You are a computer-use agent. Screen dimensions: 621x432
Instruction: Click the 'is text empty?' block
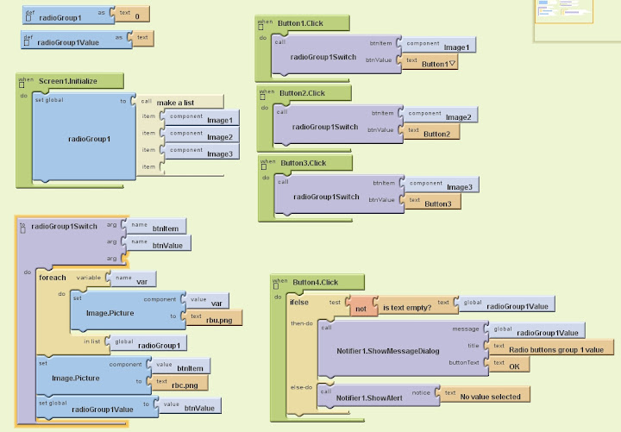click(x=406, y=307)
